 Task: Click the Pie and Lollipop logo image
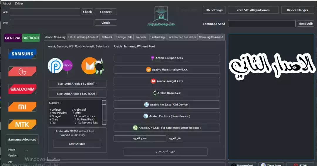click(60, 66)
